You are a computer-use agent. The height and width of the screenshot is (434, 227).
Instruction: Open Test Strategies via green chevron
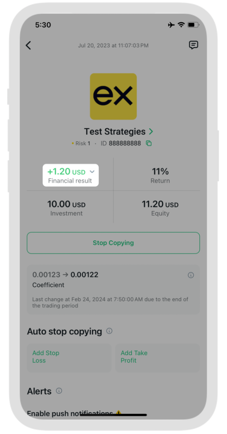(x=151, y=131)
